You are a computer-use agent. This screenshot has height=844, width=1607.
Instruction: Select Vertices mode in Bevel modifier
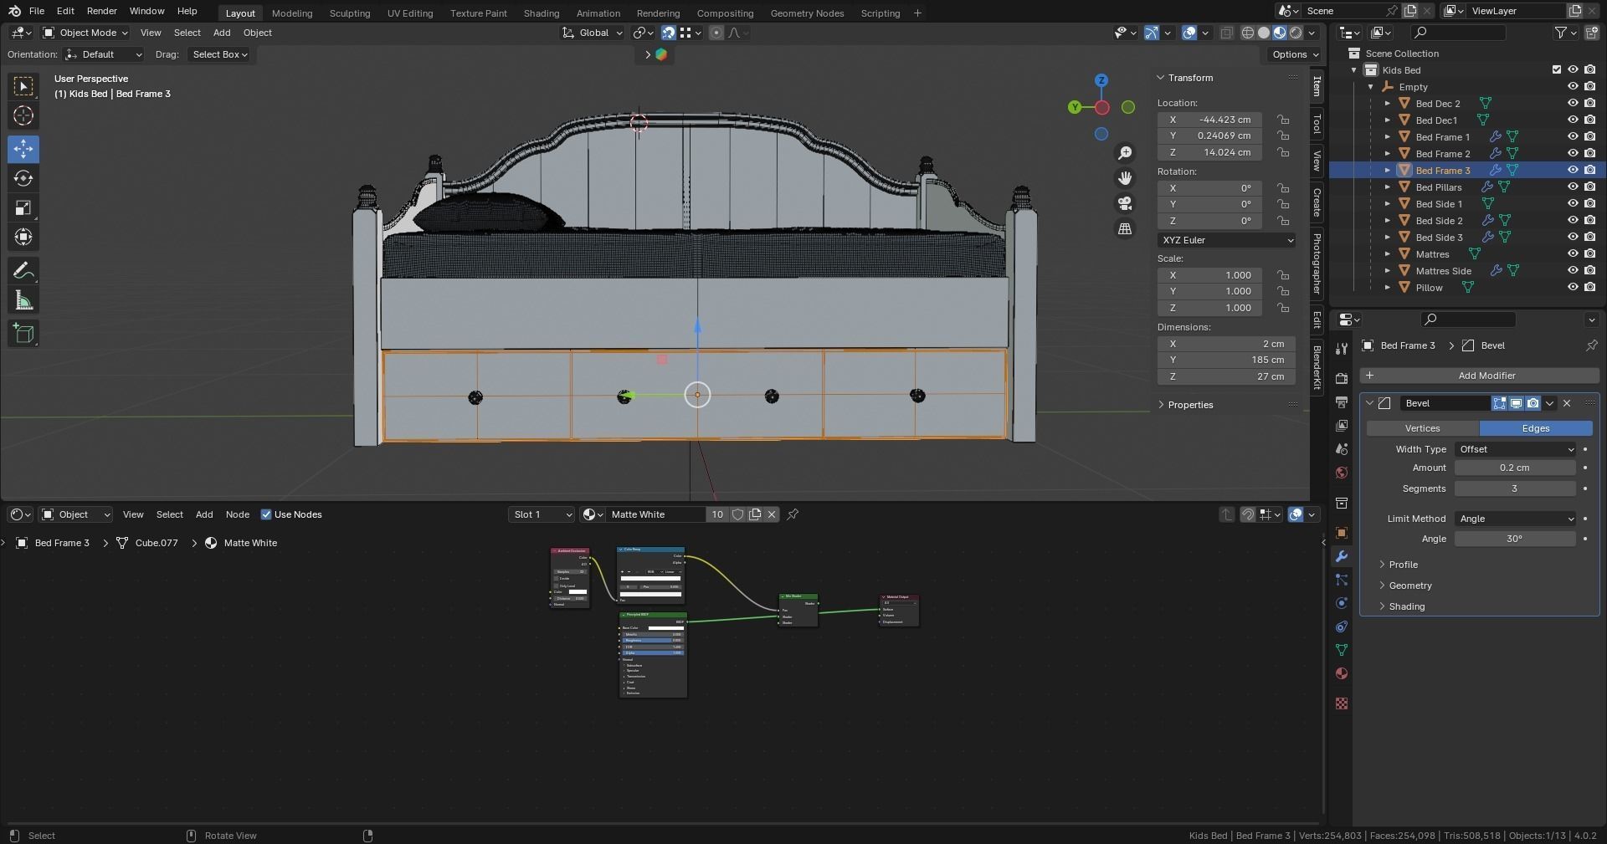point(1422,428)
